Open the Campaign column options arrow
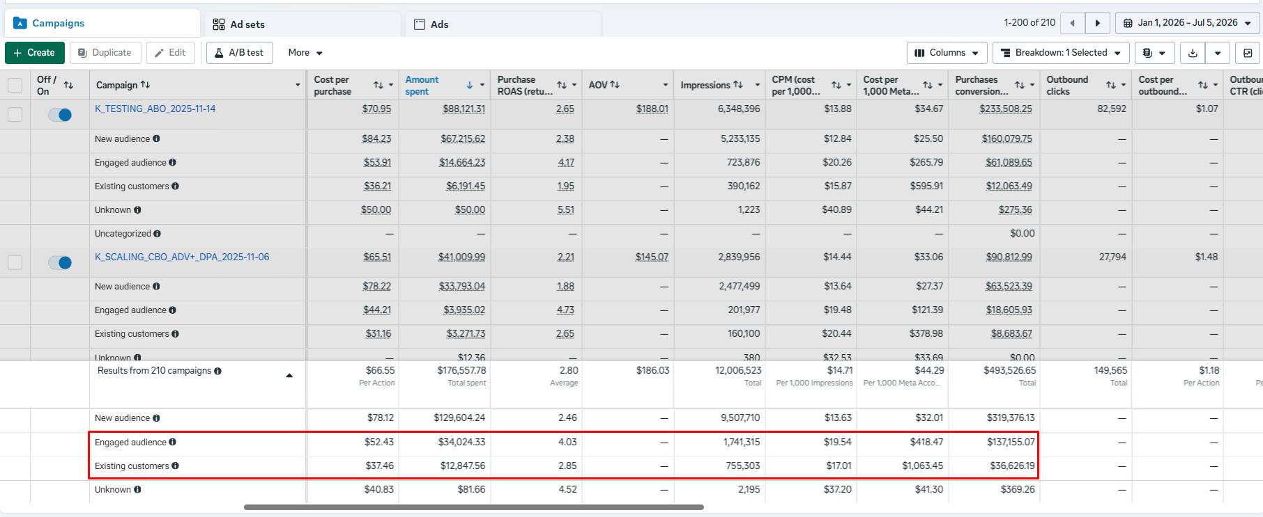The image size is (1263, 517). coord(298,85)
